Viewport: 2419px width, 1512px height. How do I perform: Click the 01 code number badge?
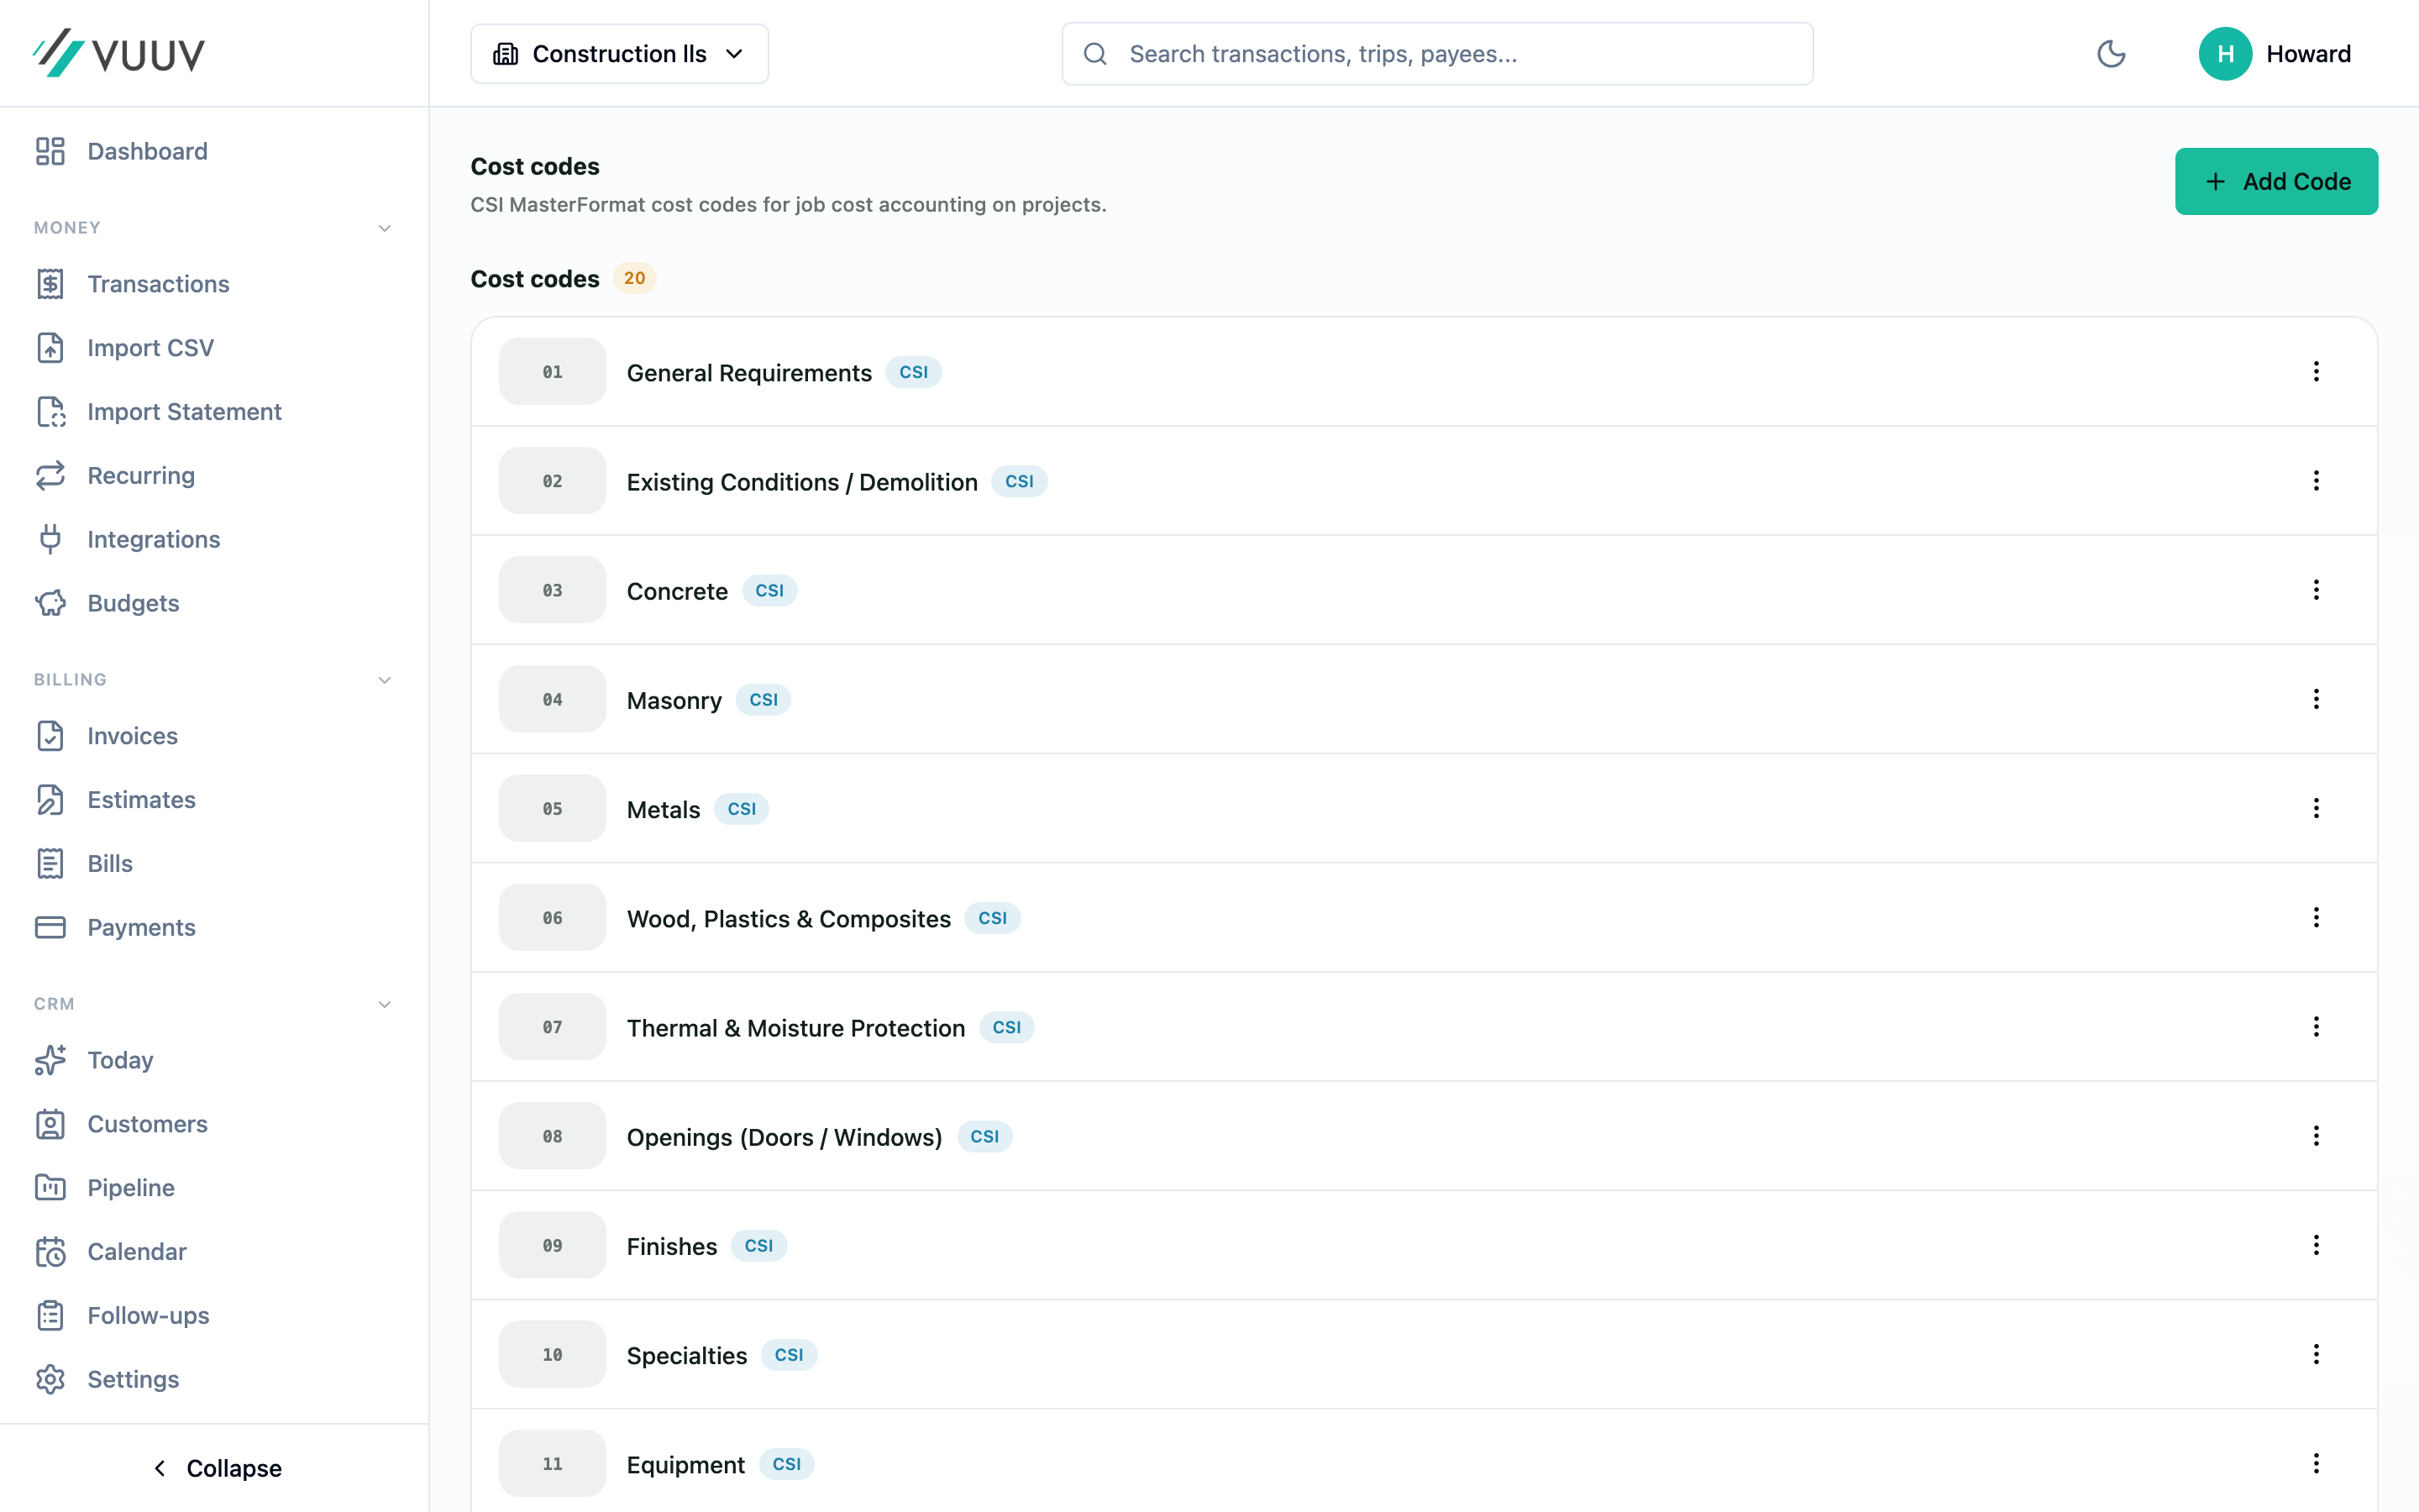[x=553, y=372]
